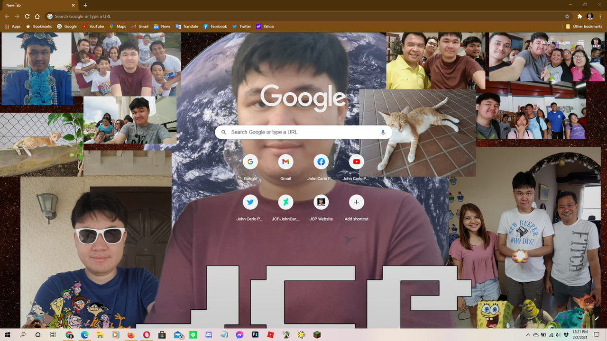
Task: Open the Chrome profile avatar in toolbar
Action: coord(590,16)
